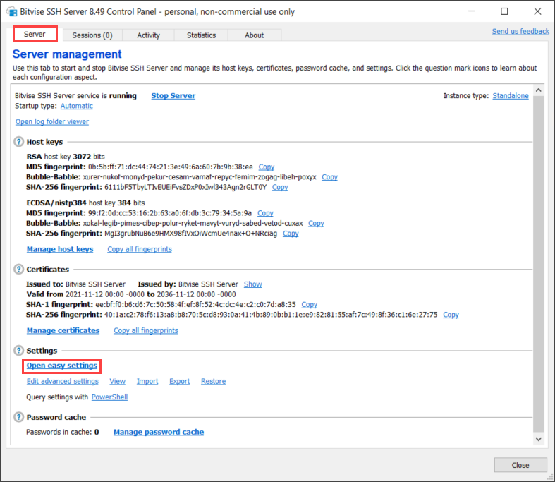Select the Statistics tab
Screen dimensions: 555x482
click(x=201, y=35)
